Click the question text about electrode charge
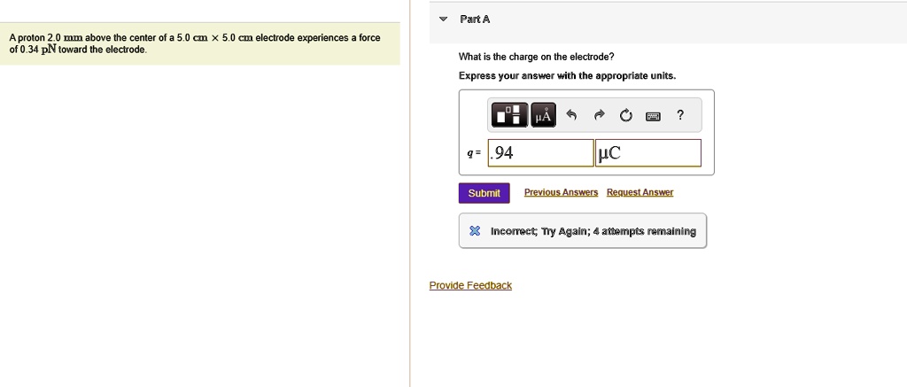This screenshot has height=387, width=907. click(536, 57)
